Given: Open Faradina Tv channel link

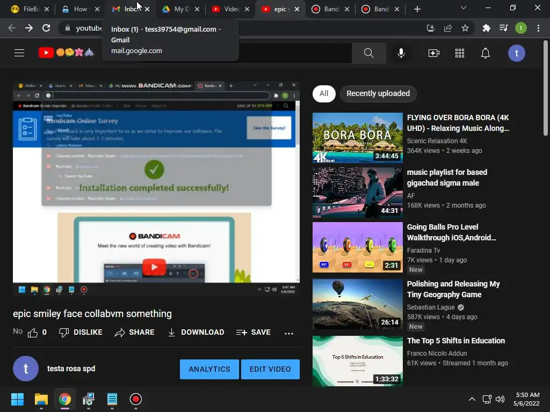Looking at the screenshot, I should click(423, 251).
